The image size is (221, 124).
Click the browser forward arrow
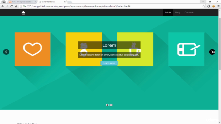point(7,6)
